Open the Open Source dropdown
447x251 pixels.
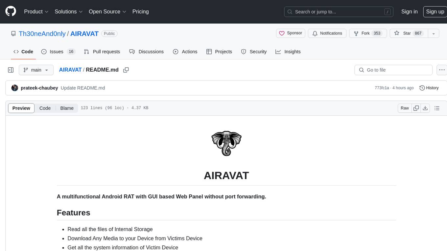tap(107, 11)
